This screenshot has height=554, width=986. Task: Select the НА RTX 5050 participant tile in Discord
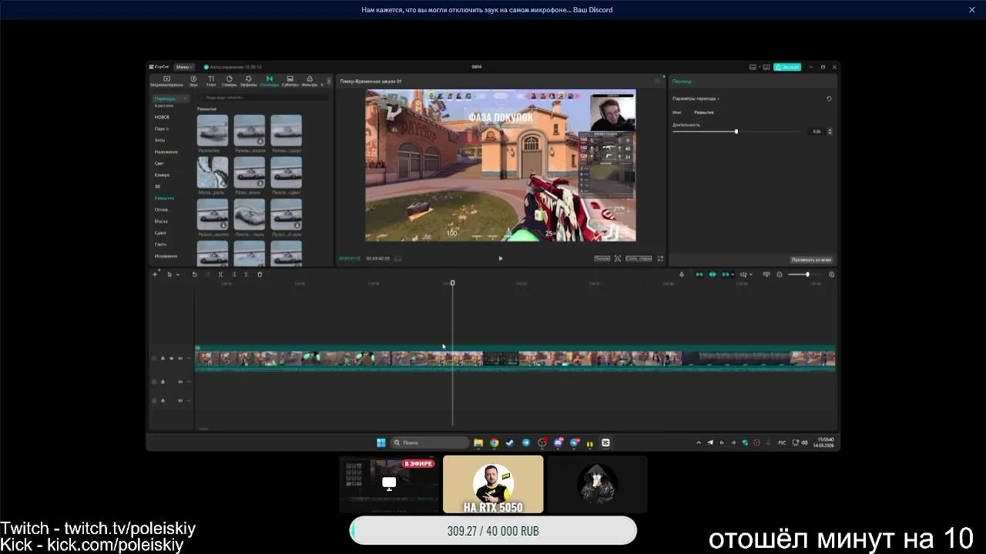click(493, 484)
